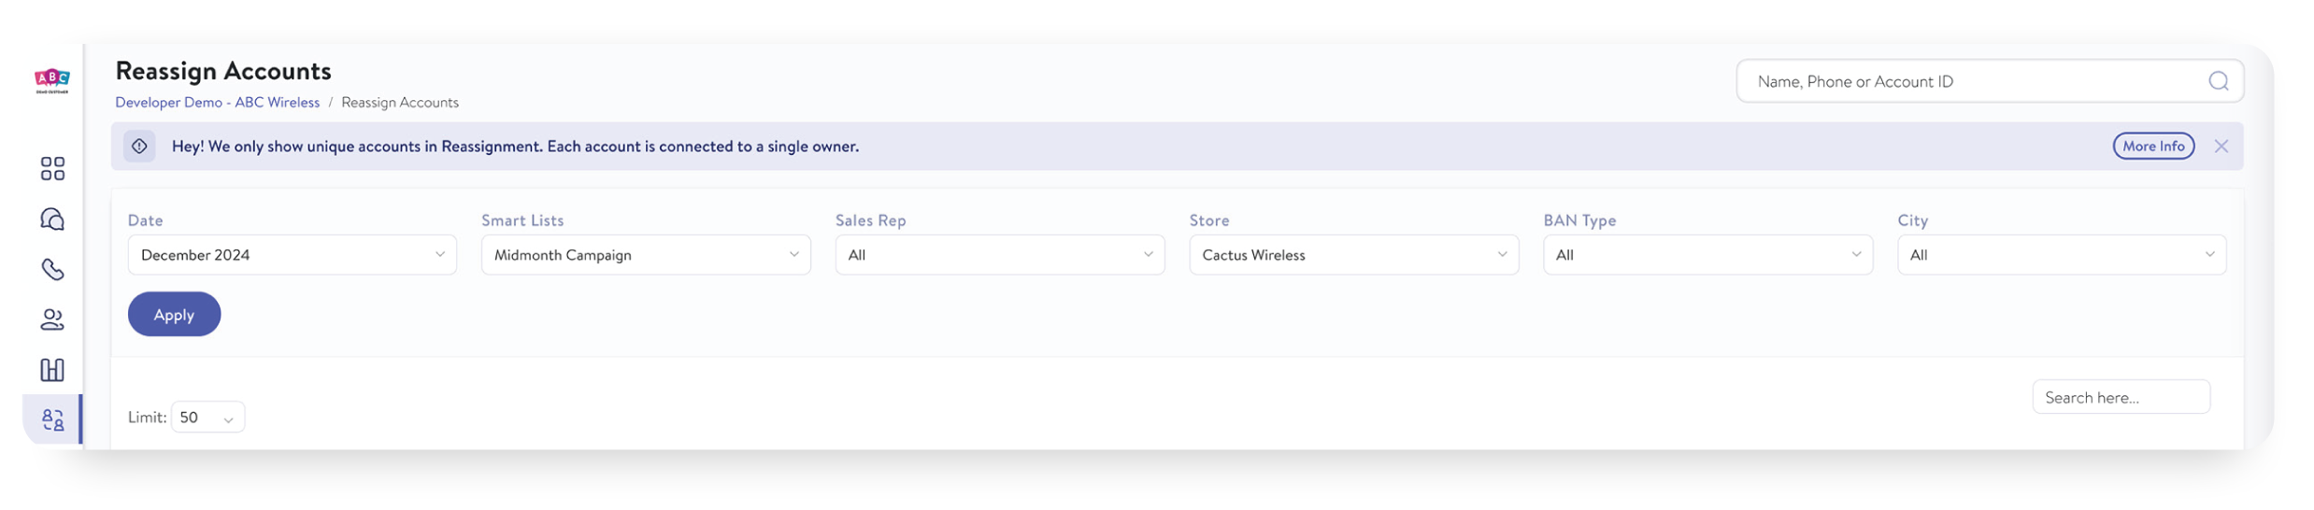This screenshot has width=2314, height=510.
Task: Open the Date dropdown showing December 2024
Action: 293,255
